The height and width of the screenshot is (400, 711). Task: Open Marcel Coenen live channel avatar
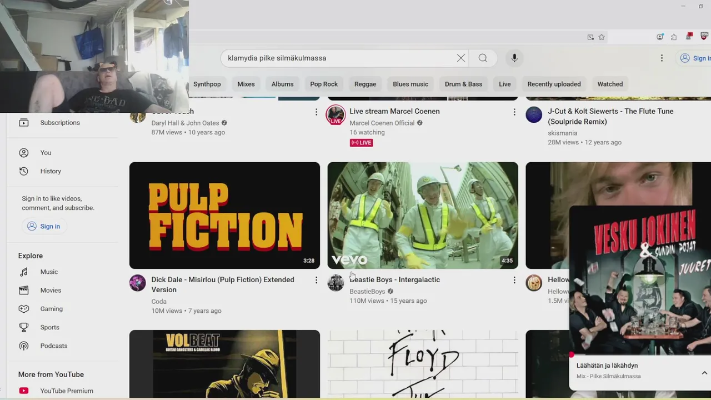[x=336, y=115]
